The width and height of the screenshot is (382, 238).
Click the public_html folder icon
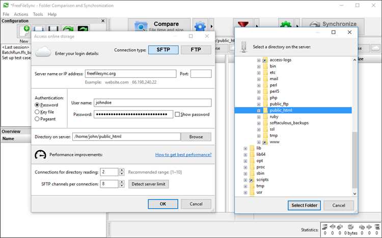pyautogui.click(x=265, y=111)
